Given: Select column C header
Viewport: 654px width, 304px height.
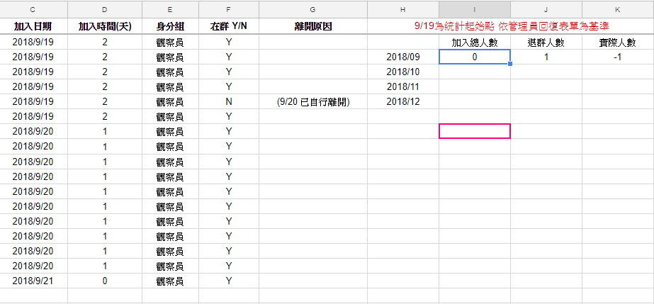Looking at the screenshot, I should [33, 9].
